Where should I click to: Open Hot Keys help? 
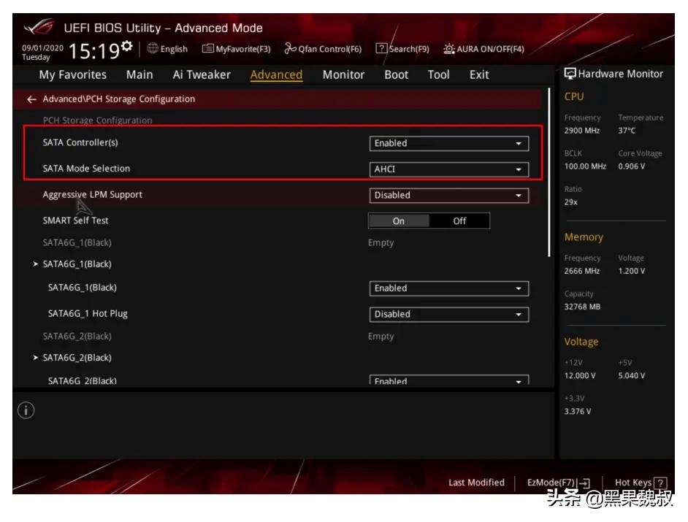click(641, 483)
